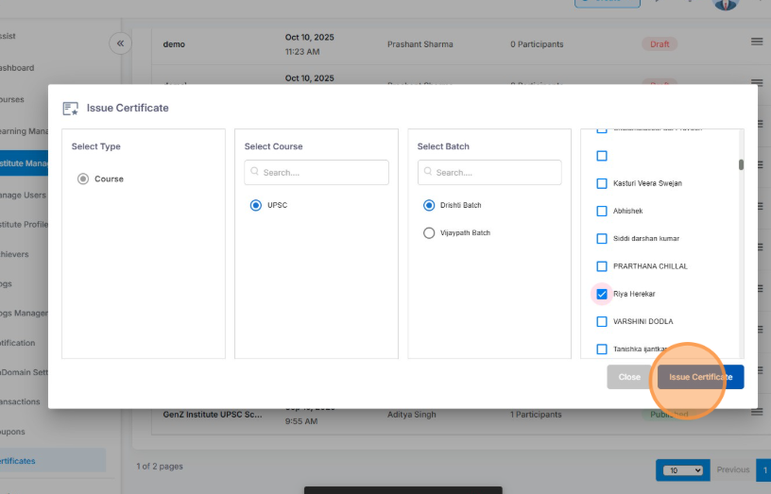Focus the Select Course search field
Image resolution: width=771 pixels, height=494 pixels.
[323, 173]
